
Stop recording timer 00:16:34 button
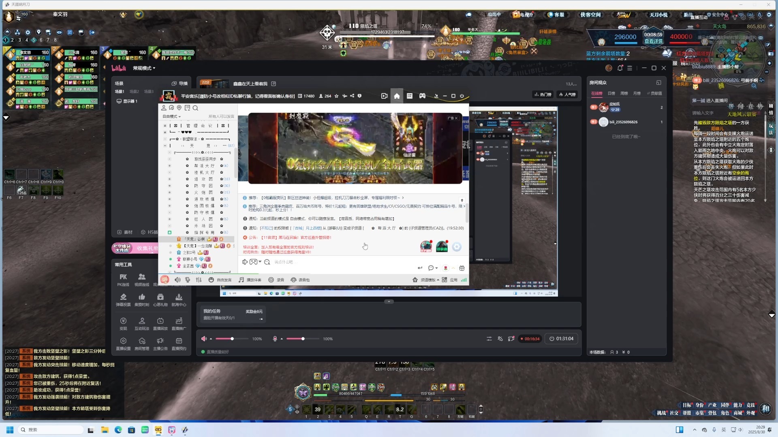point(530,339)
